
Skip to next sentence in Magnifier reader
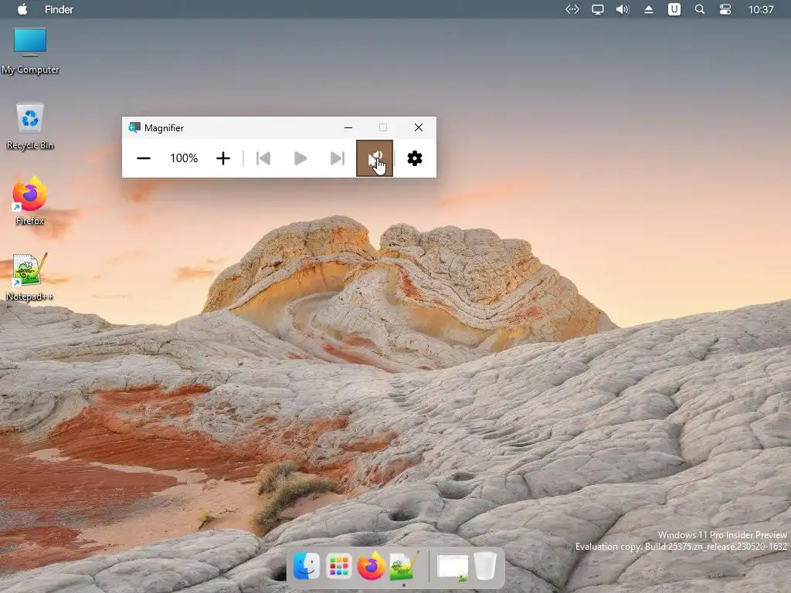pos(338,158)
